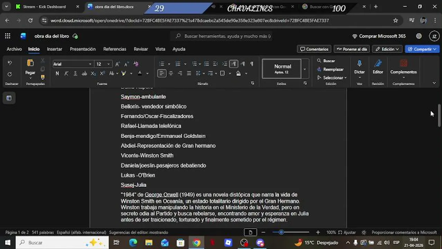Expand the numbered list dropdown arrow
This screenshot has height=249, width=442.
[185, 64]
